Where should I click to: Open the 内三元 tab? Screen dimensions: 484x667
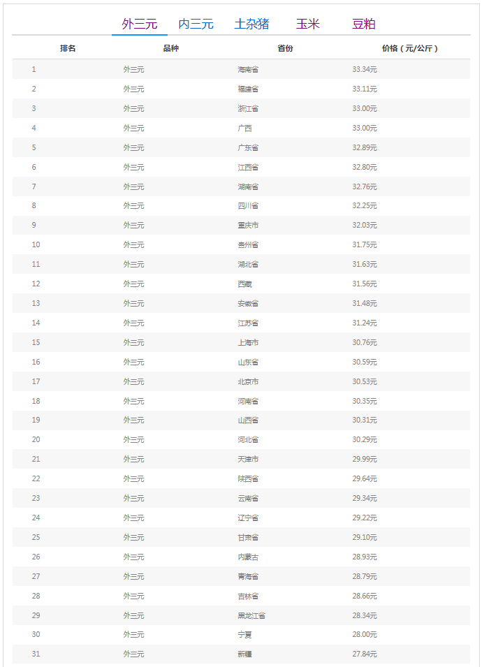coord(196,24)
